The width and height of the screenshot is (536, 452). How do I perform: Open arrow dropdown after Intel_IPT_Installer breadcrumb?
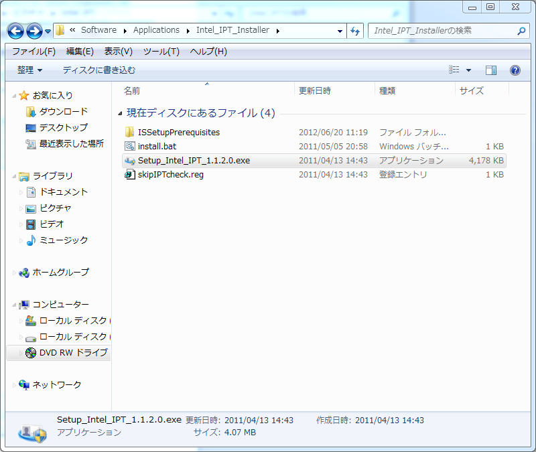278,31
